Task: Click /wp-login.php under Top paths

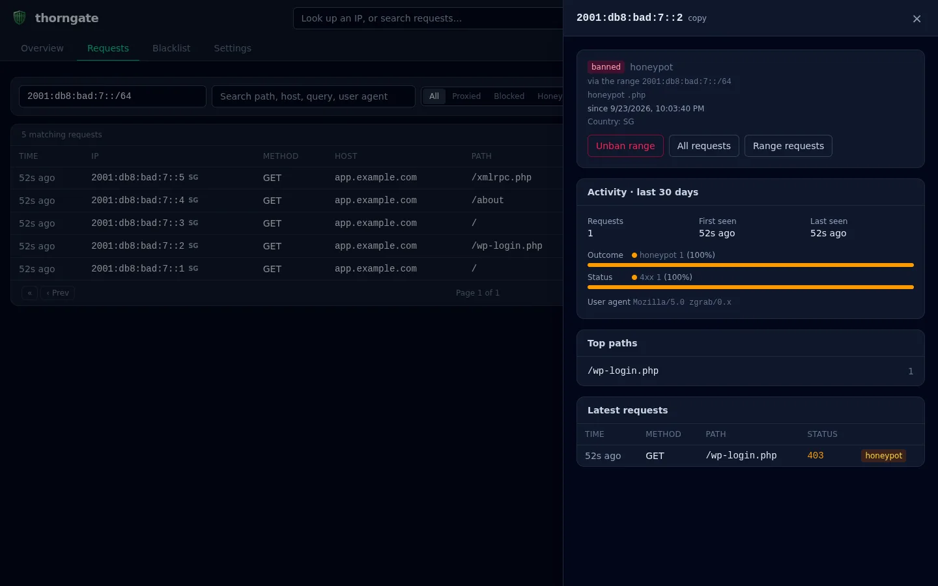Action: tap(623, 371)
